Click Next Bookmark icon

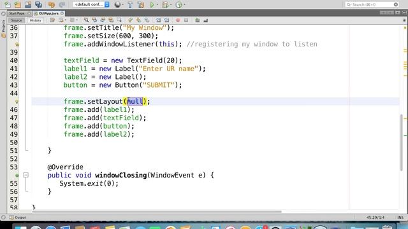coord(139,20)
